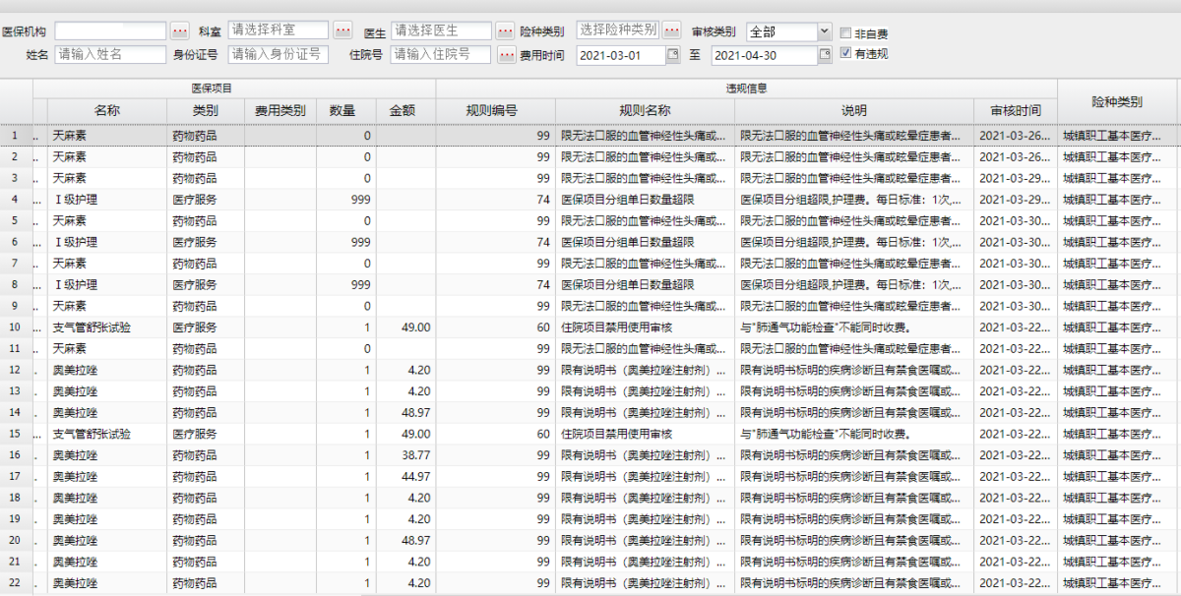This screenshot has width=1181, height=596.
Task: Uncheck the 有违规 checkbox
Action: 845,54
